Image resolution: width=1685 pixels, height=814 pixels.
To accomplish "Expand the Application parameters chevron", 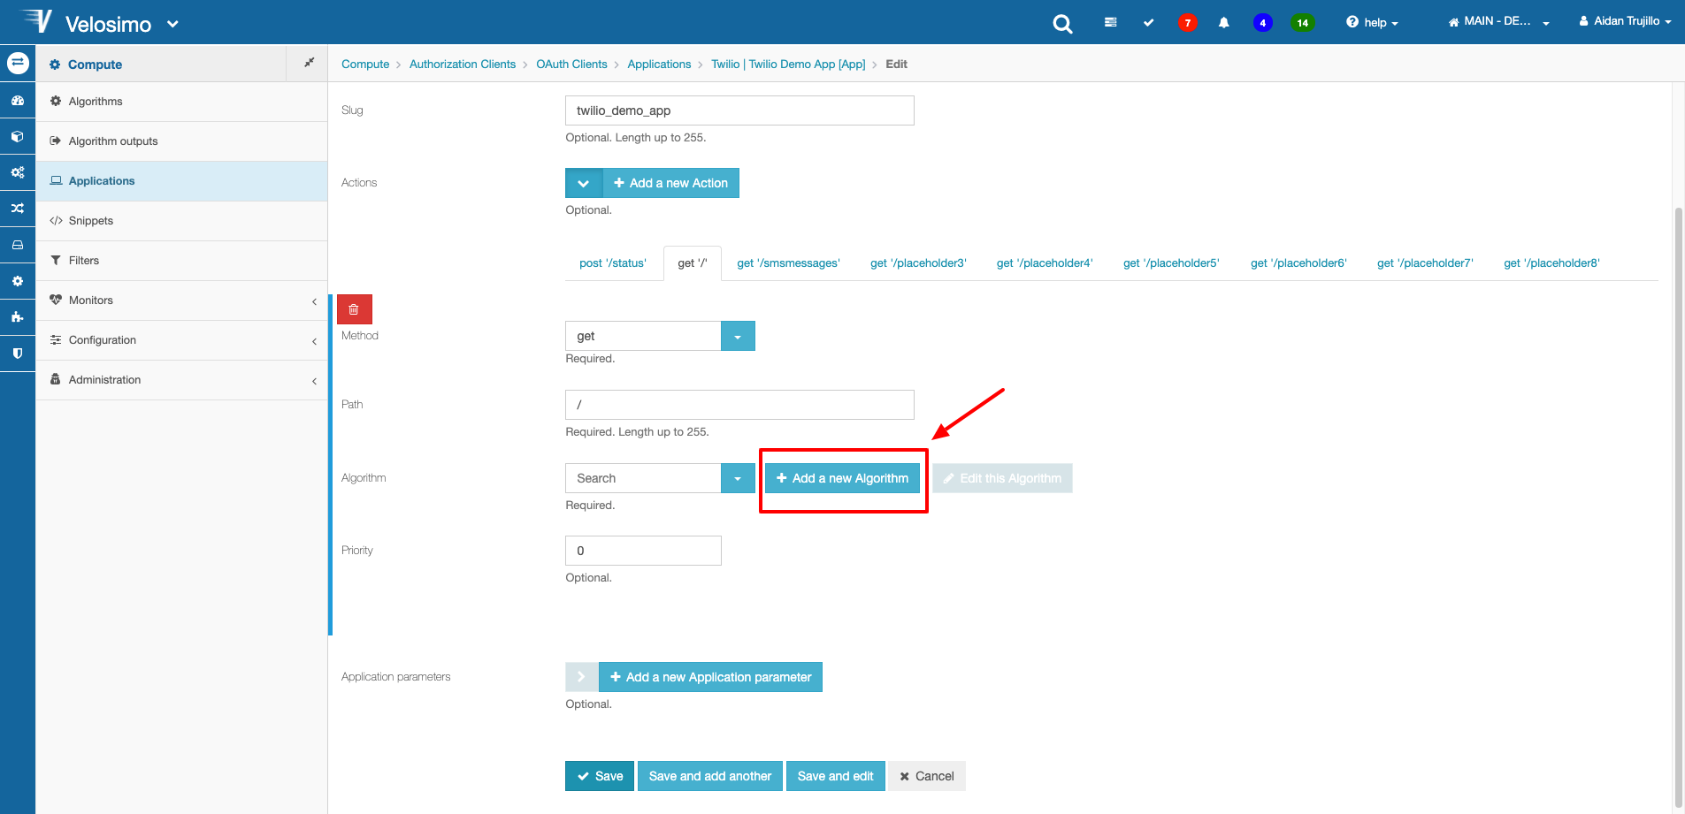I will (x=582, y=677).
